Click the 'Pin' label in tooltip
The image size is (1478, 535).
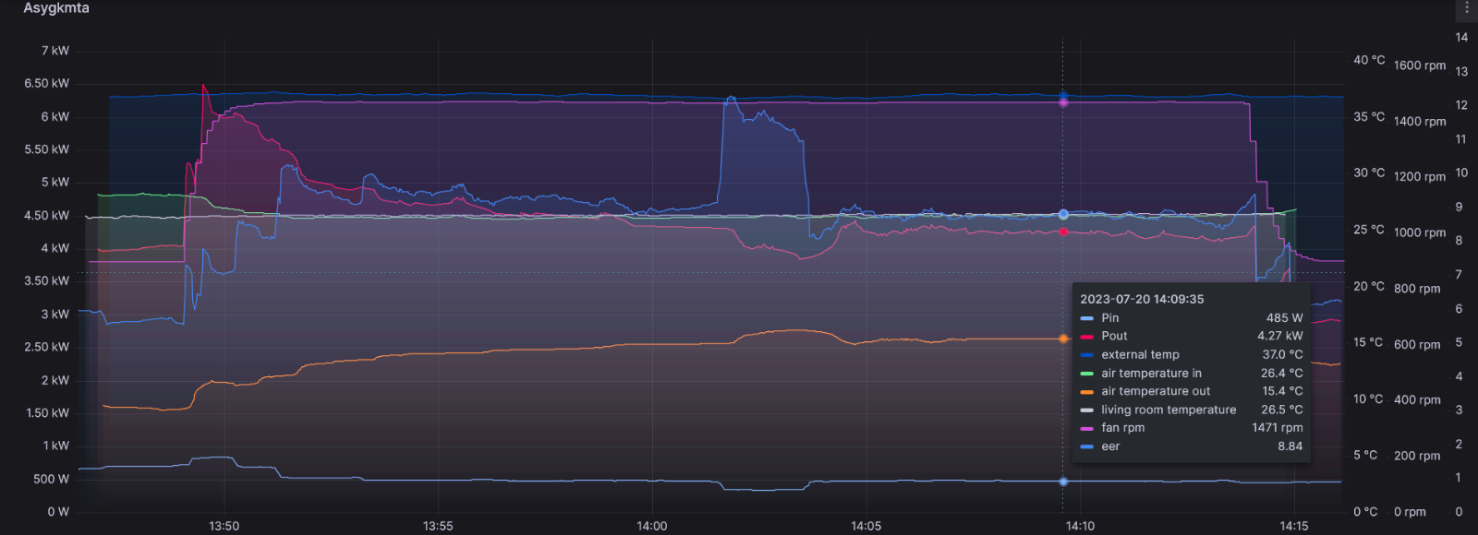pos(1109,318)
